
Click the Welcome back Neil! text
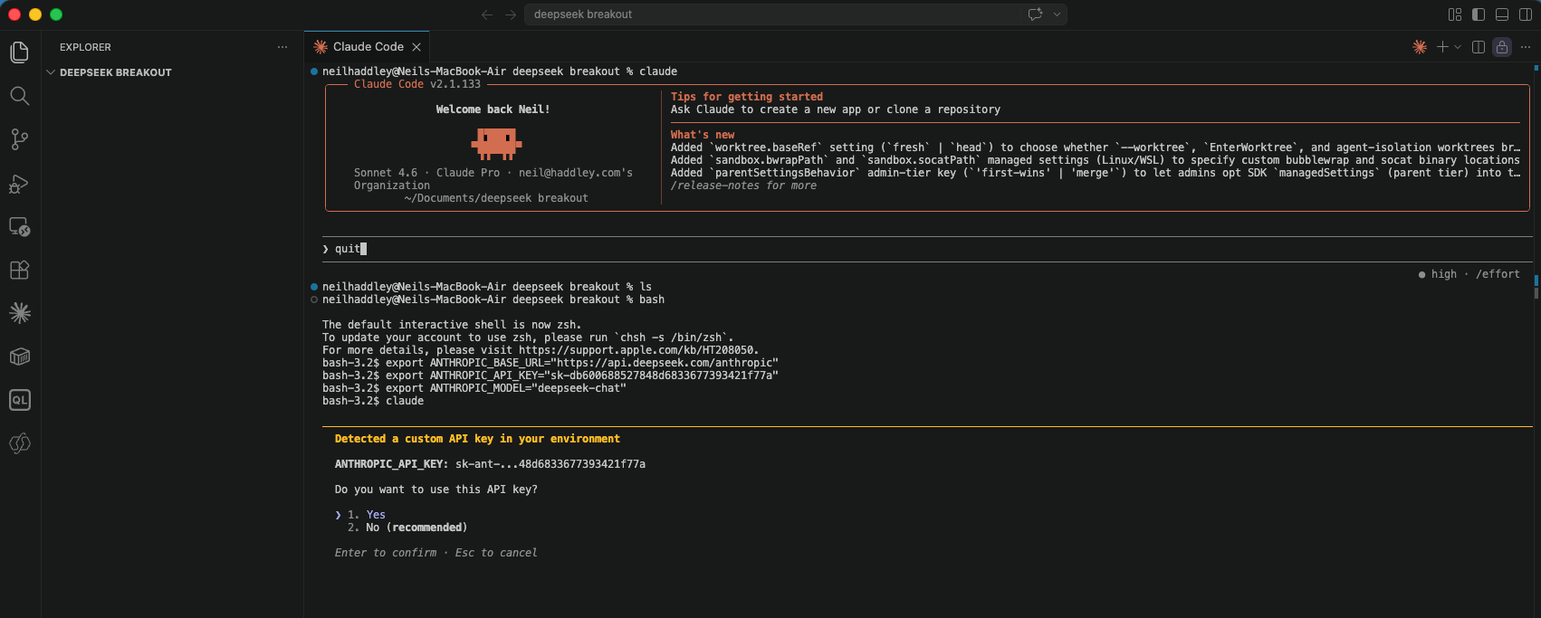(493, 109)
